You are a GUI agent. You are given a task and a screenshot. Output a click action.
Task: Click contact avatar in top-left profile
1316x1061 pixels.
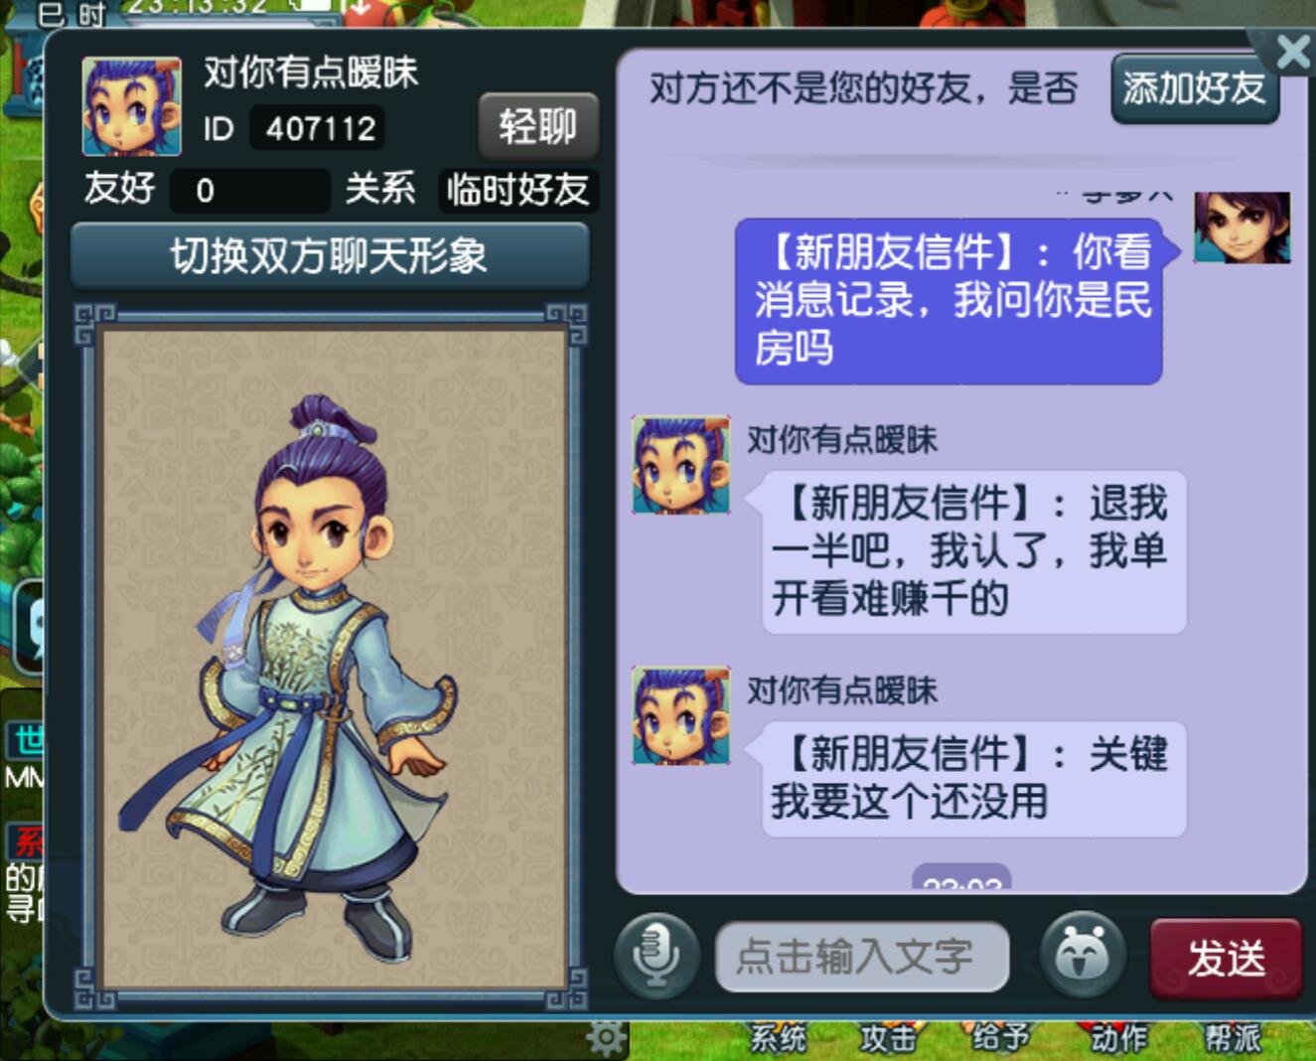point(132,106)
